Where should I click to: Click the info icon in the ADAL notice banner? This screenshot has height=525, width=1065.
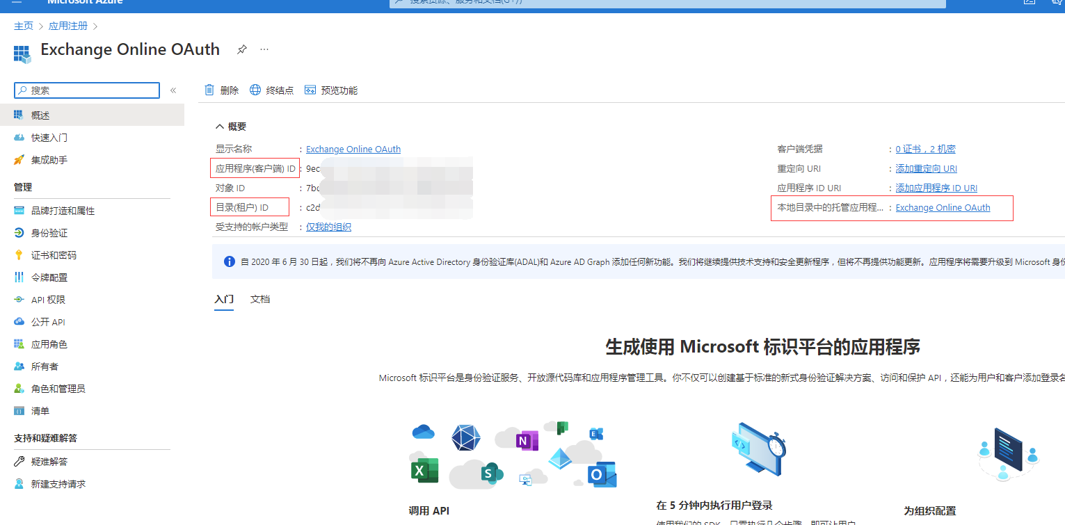[x=230, y=262]
